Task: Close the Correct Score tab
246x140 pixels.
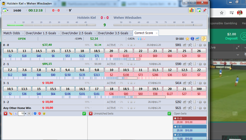Action: pyautogui.click(x=157, y=33)
